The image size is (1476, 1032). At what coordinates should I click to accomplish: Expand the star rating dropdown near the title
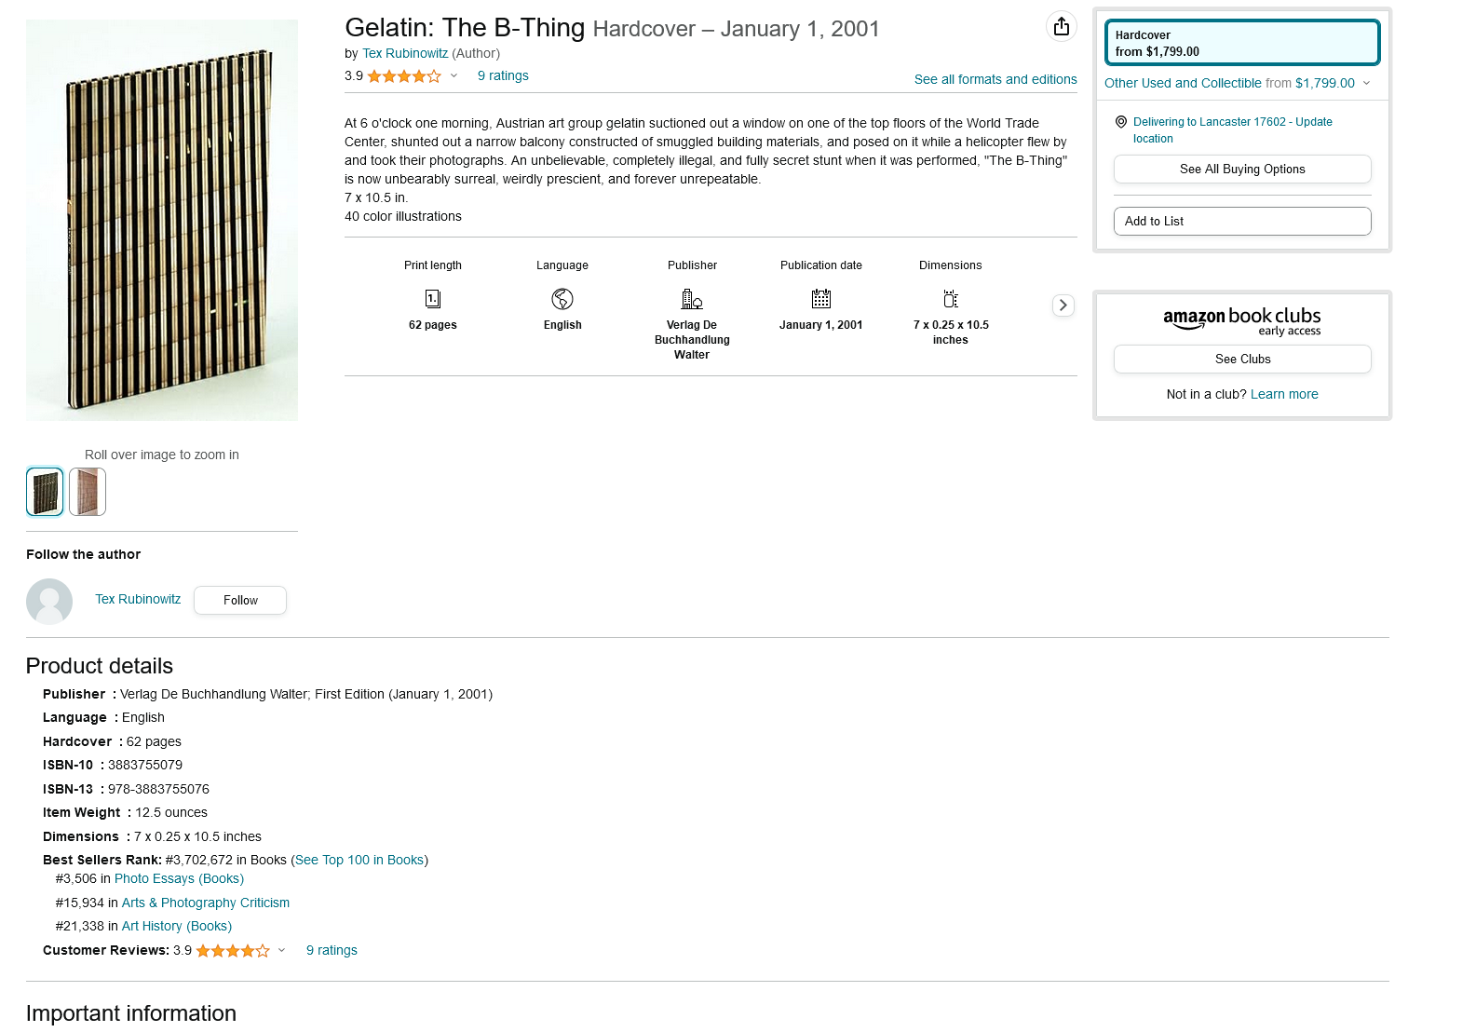point(454,76)
